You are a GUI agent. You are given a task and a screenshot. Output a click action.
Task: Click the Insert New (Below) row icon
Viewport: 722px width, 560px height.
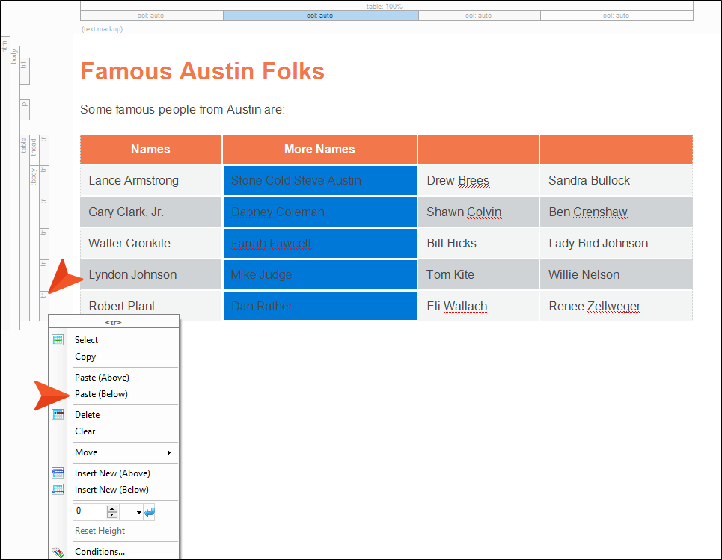pyautogui.click(x=58, y=490)
